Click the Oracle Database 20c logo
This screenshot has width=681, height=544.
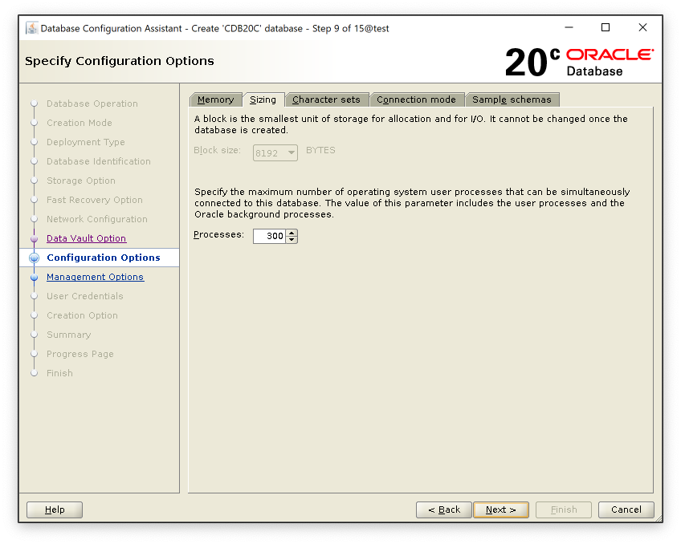point(579,62)
